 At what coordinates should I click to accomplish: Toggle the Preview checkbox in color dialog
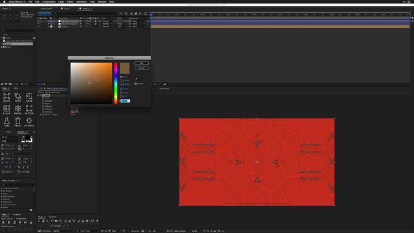(135, 83)
